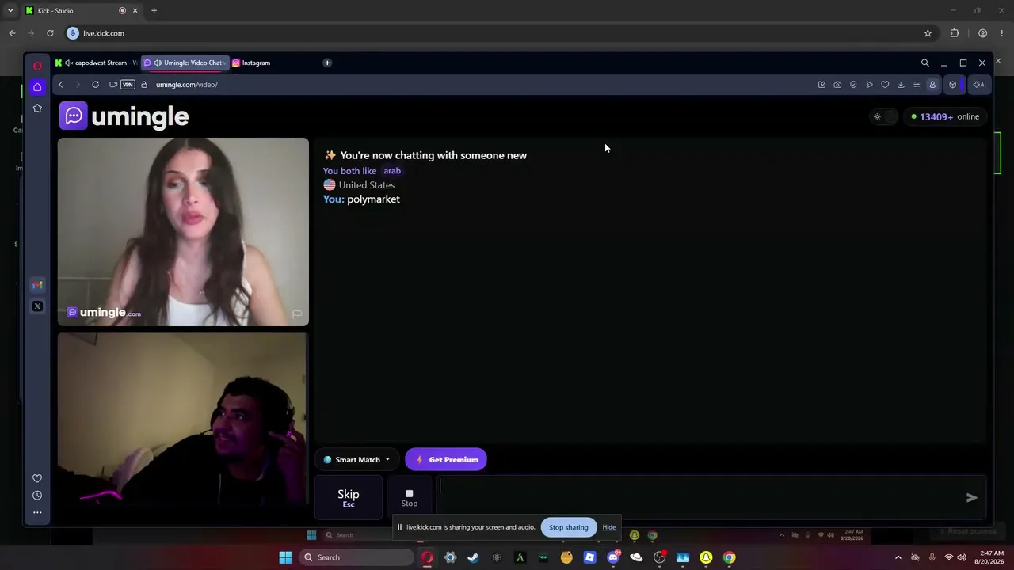
Task: Click the umingle.com/video/ address field
Action: 186,85
